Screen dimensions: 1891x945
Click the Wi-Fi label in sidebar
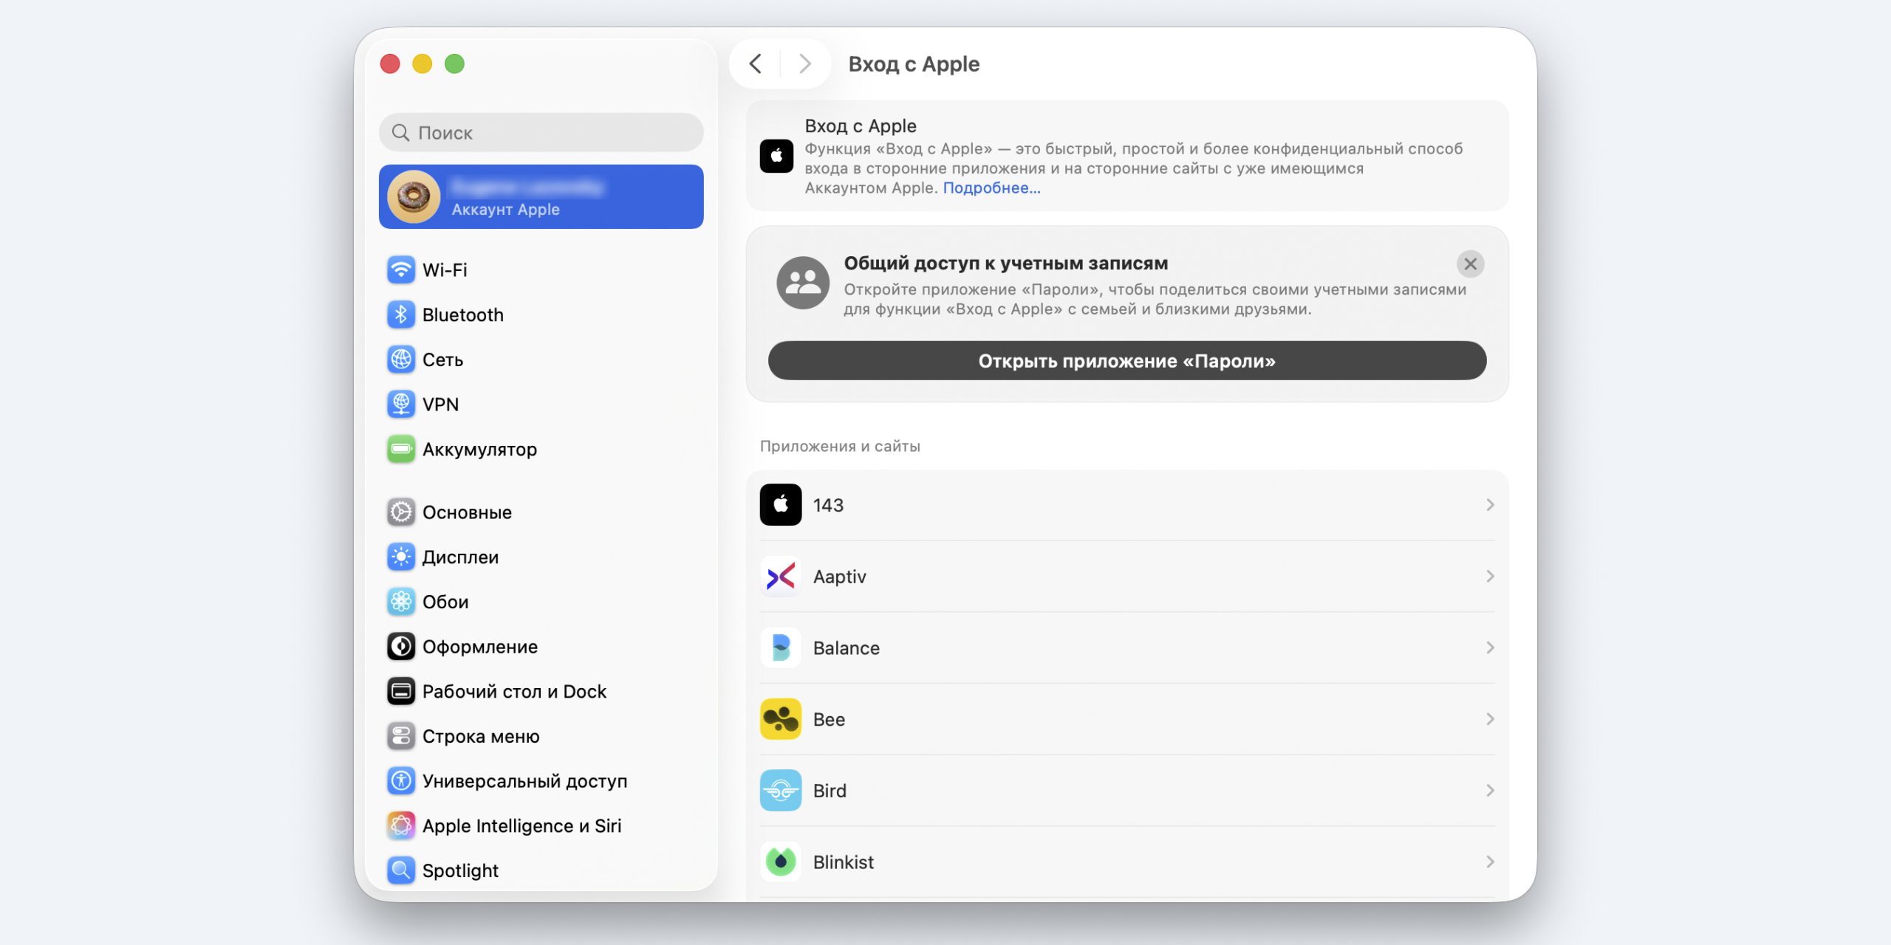tap(445, 270)
